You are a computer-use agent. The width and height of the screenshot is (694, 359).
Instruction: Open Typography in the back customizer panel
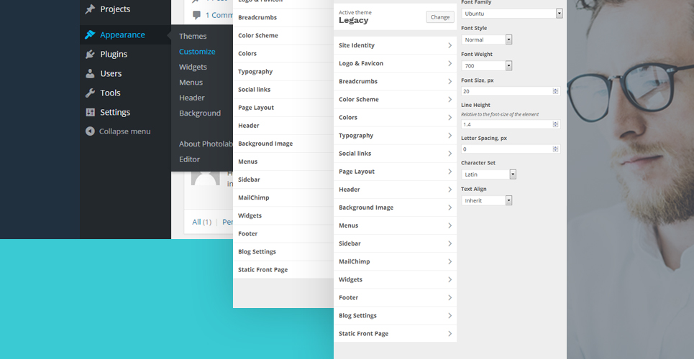(x=283, y=72)
